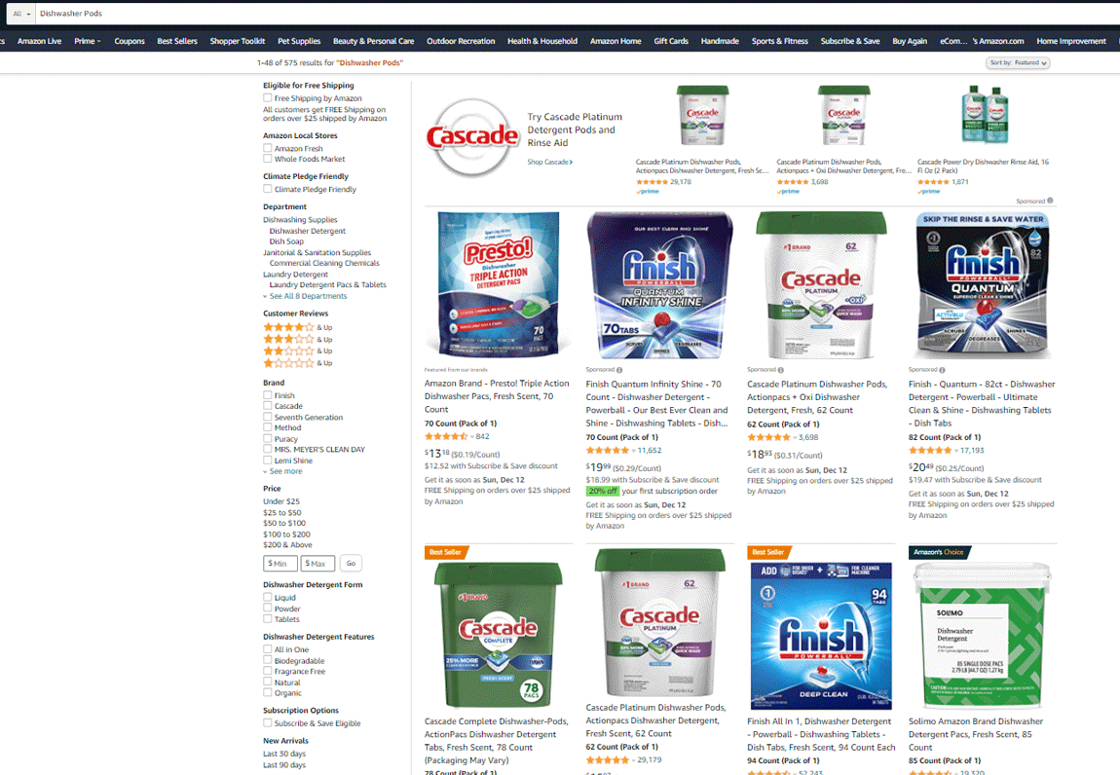Open the Prime menu in navigation bar
1120x775 pixels.
click(87, 42)
